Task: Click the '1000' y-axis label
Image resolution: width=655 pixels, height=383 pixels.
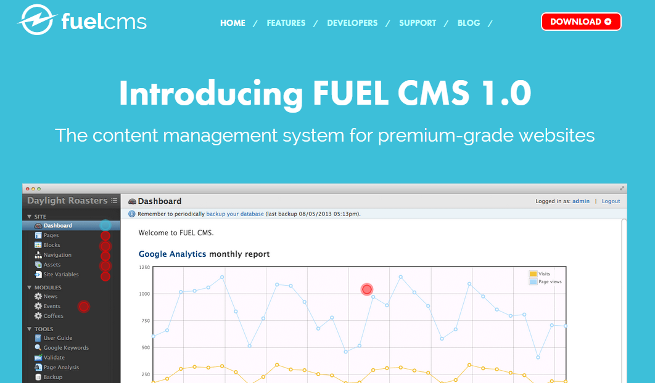Action: point(144,294)
